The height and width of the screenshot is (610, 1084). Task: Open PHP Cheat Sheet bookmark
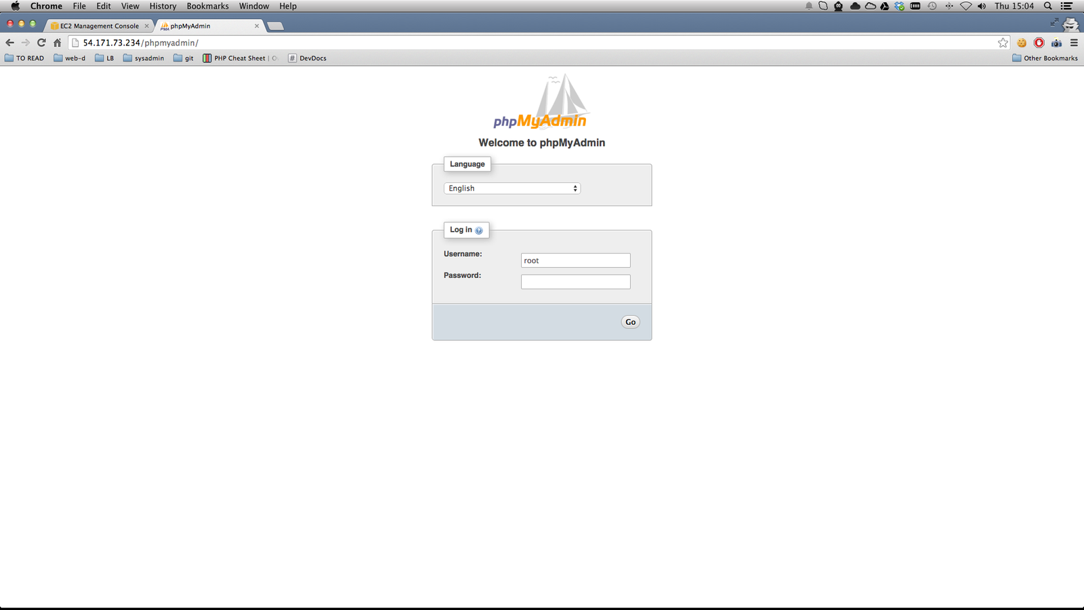coord(240,58)
